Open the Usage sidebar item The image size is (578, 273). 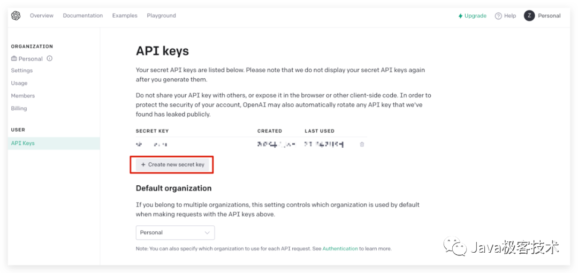19,83
